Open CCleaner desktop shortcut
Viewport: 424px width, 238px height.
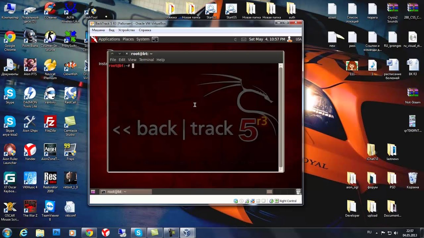tap(50, 11)
